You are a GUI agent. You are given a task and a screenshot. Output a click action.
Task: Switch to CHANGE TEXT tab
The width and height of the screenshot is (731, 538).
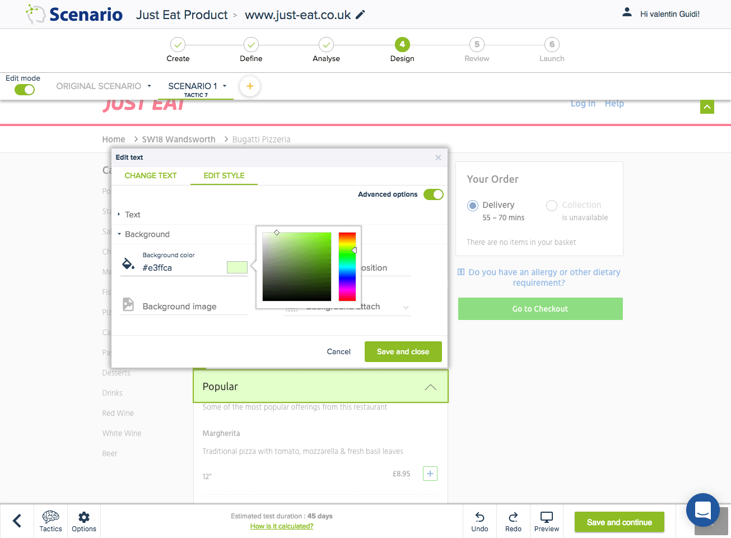(x=151, y=175)
